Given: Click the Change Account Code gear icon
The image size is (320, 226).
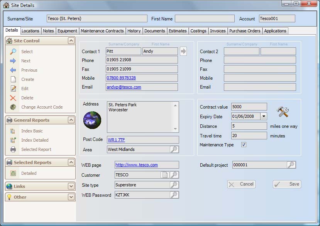Looking at the screenshot, I should 13,107.
